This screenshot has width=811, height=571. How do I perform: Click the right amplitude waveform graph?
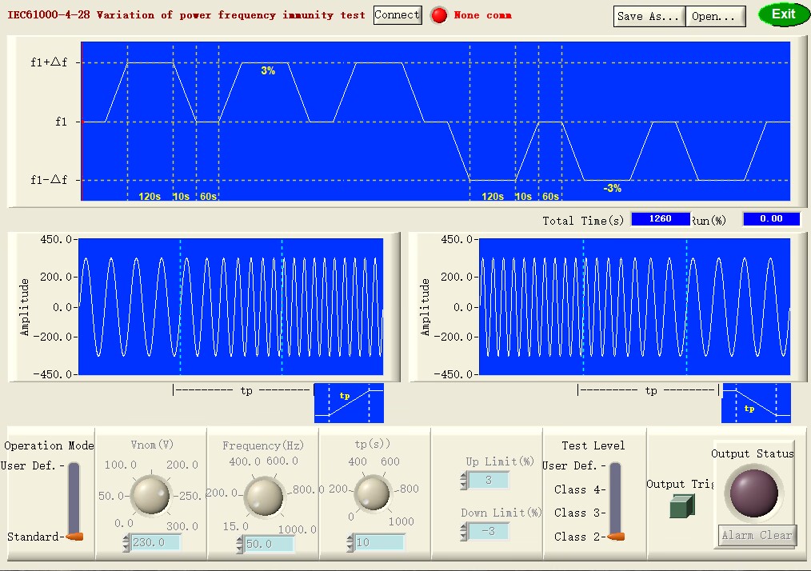coord(634,307)
